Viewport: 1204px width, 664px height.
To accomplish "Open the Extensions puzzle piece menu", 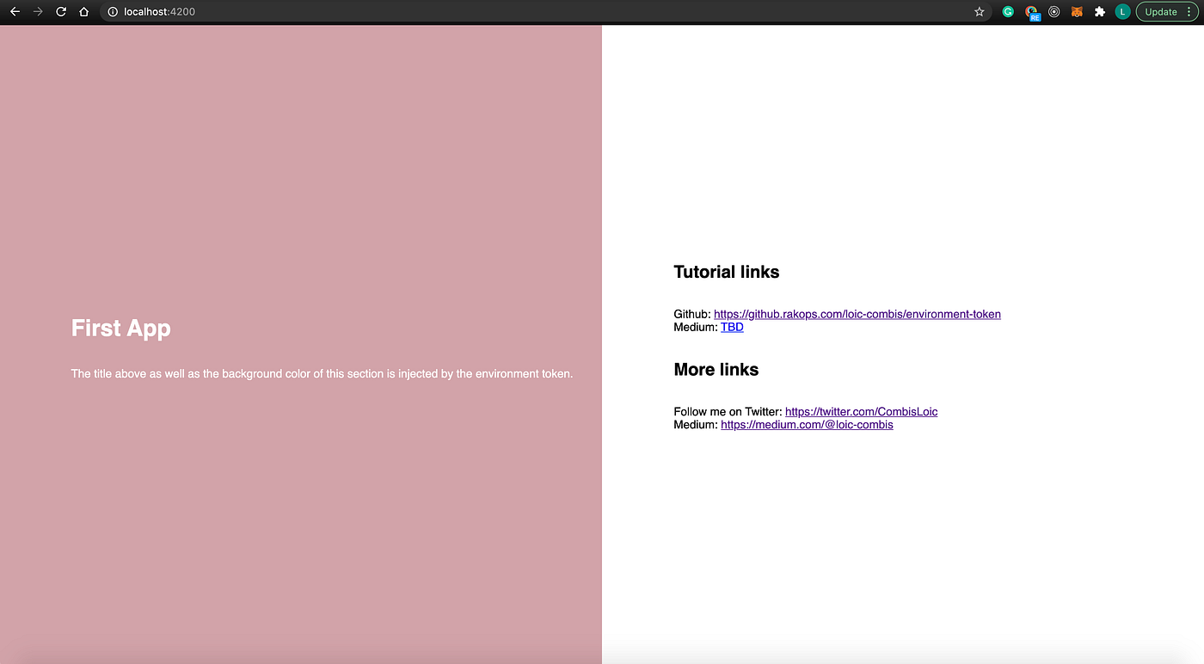I will [x=1099, y=11].
